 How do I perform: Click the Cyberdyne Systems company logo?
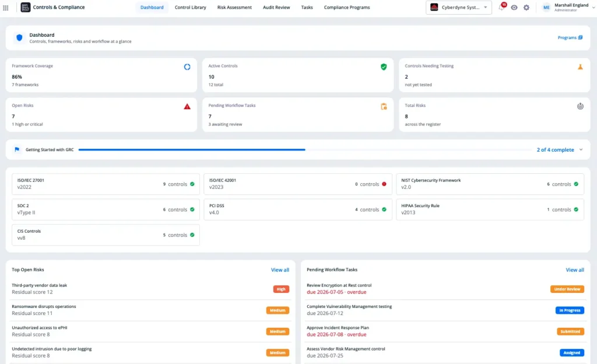tap(434, 7)
